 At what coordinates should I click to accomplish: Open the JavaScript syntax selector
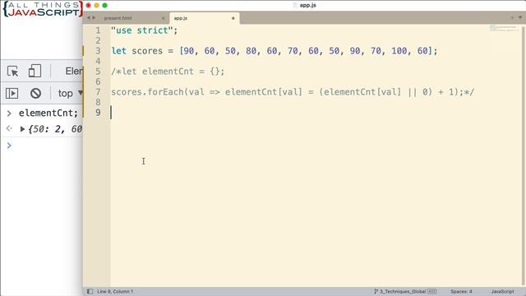[x=502, y=291]
